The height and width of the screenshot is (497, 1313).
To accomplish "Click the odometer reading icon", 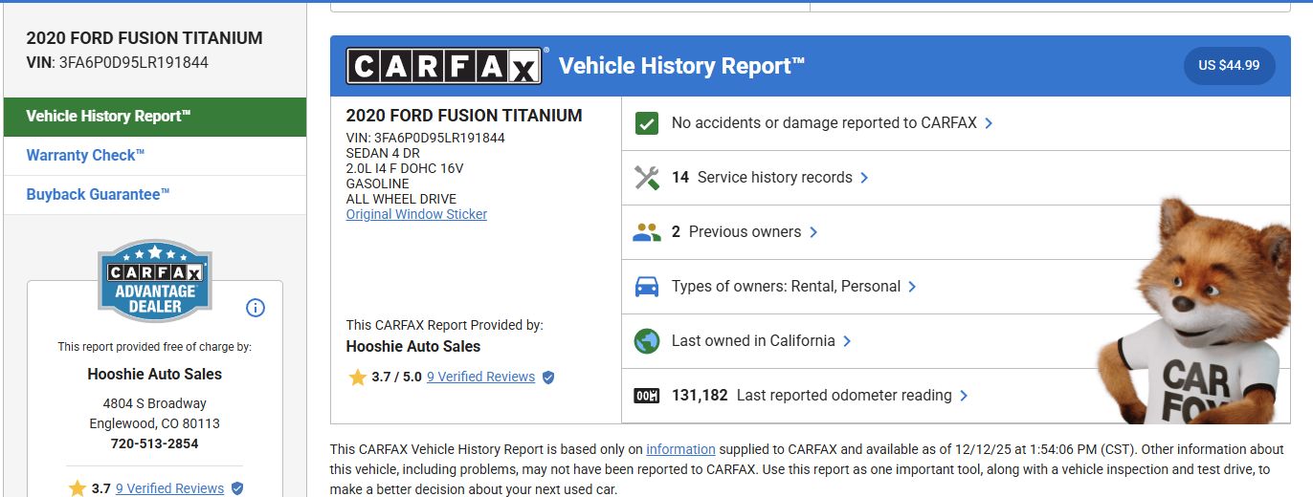I will coord(647,396).
